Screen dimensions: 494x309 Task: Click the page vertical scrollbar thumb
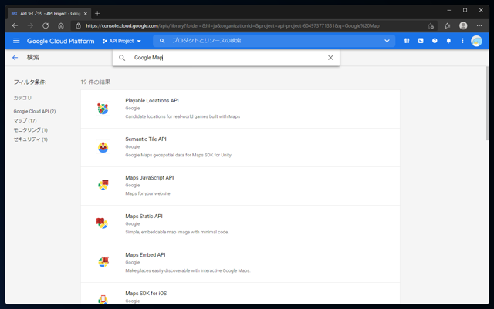coord(487,103)
